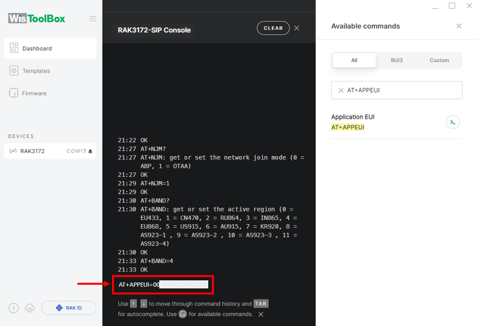Open the help question mark icon
The image size is (480, 326).
coord(14,308)
